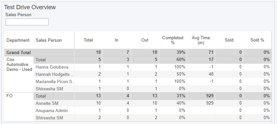Click the In column header
This screenshot has height=124, width=277.
[x=116, y=40]
